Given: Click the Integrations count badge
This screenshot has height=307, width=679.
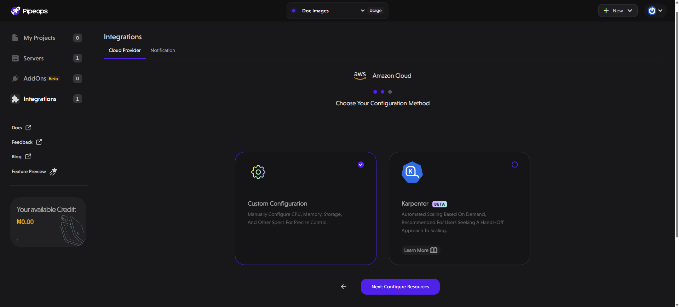Looking at the screenshot, I should pos(77,99).
